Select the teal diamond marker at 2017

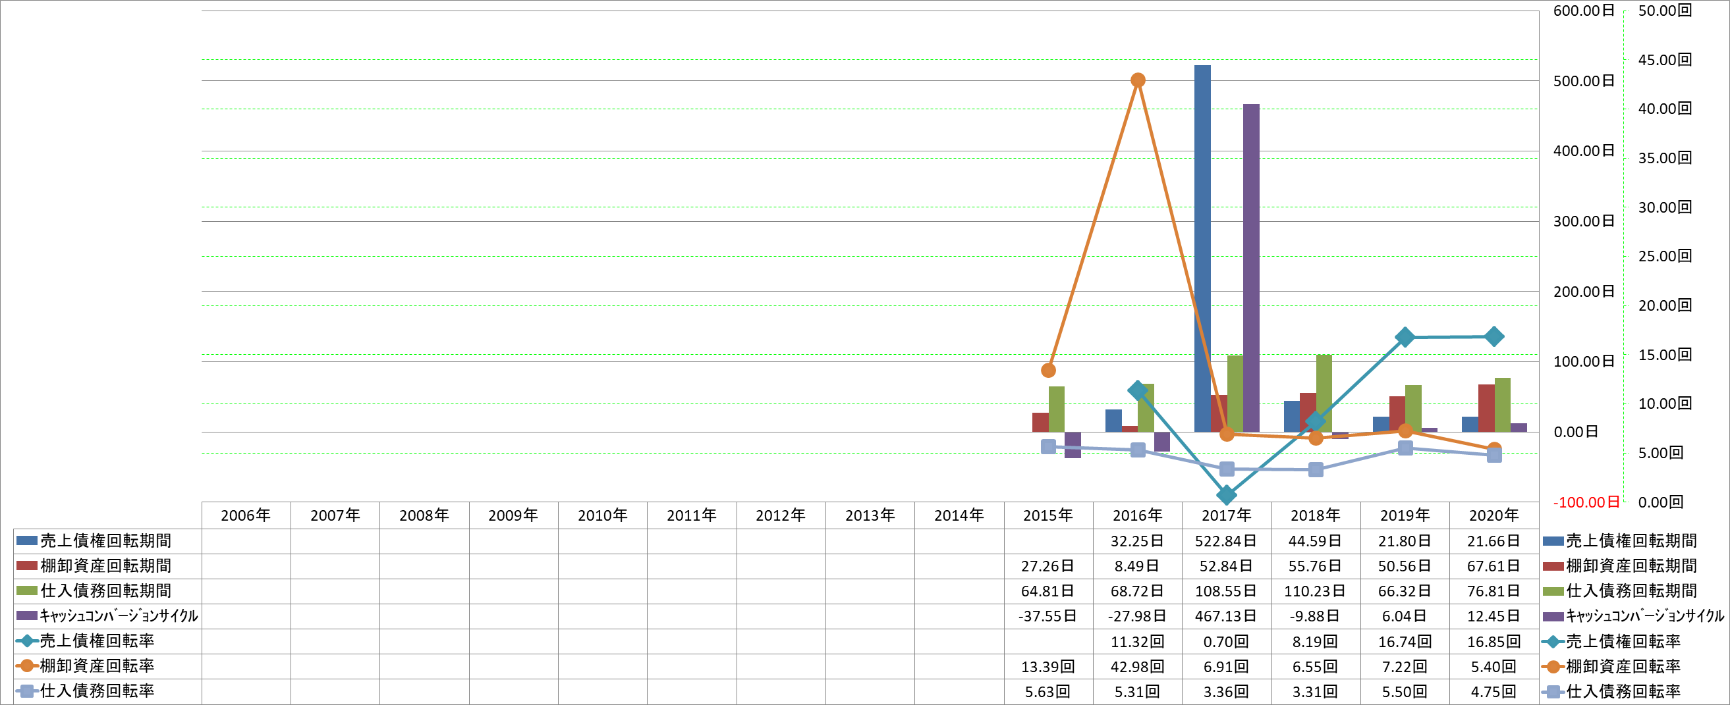pos(1226,495)
